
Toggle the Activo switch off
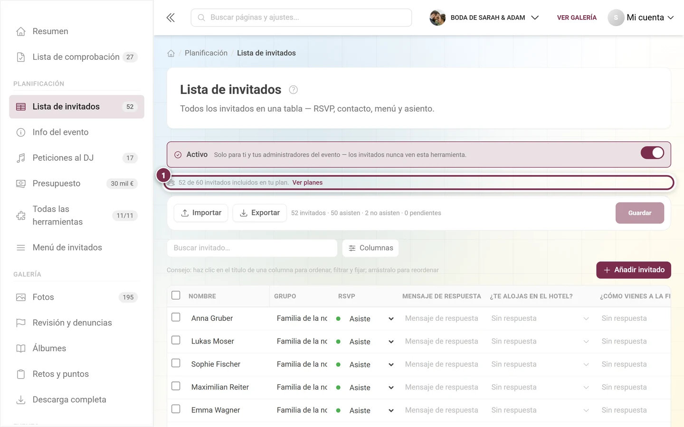point(652,153)
